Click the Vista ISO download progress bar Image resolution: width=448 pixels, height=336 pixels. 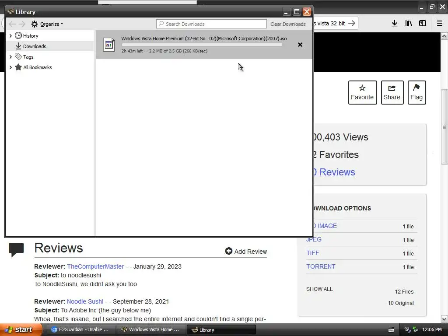(x=202, y=45)
